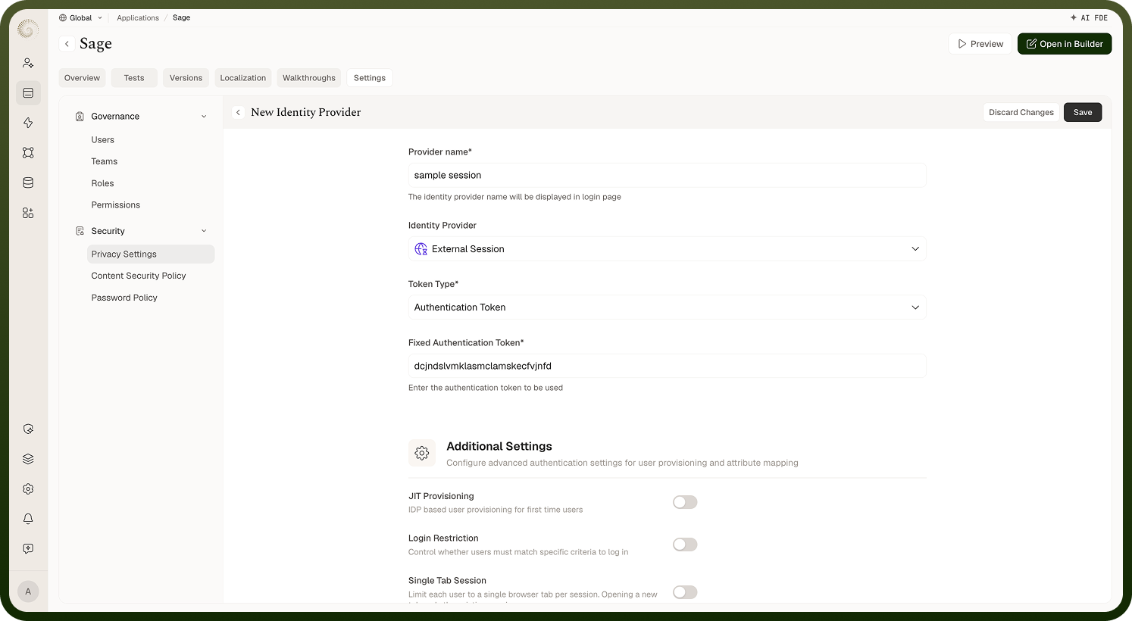
Task: Go back using arrow beside New Identity Provider
Action: (x=238, y=112)
